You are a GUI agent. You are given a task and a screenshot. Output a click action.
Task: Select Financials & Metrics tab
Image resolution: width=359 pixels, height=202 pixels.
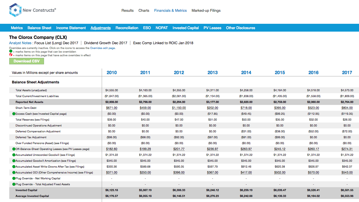[x=170, y=11]
